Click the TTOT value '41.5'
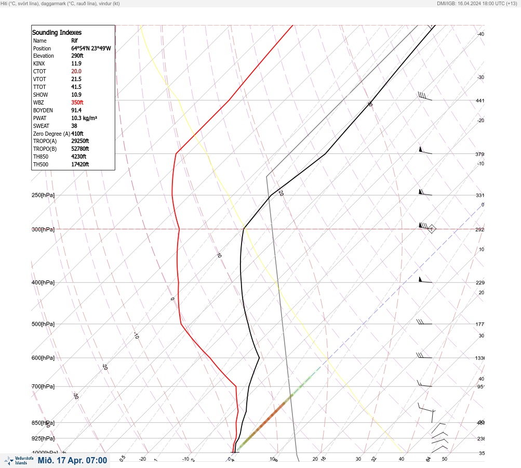This screenshot has height=468, width=521. tap(76, 87)
